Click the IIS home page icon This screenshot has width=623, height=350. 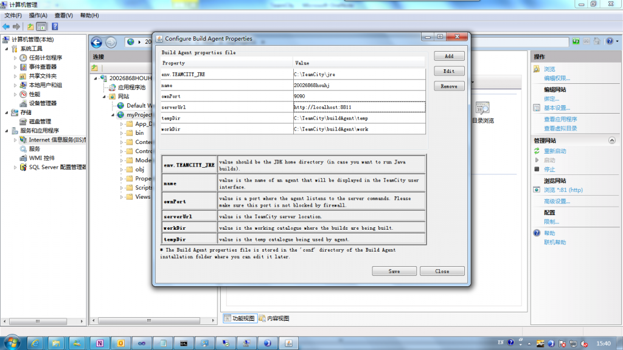[597, 41]
